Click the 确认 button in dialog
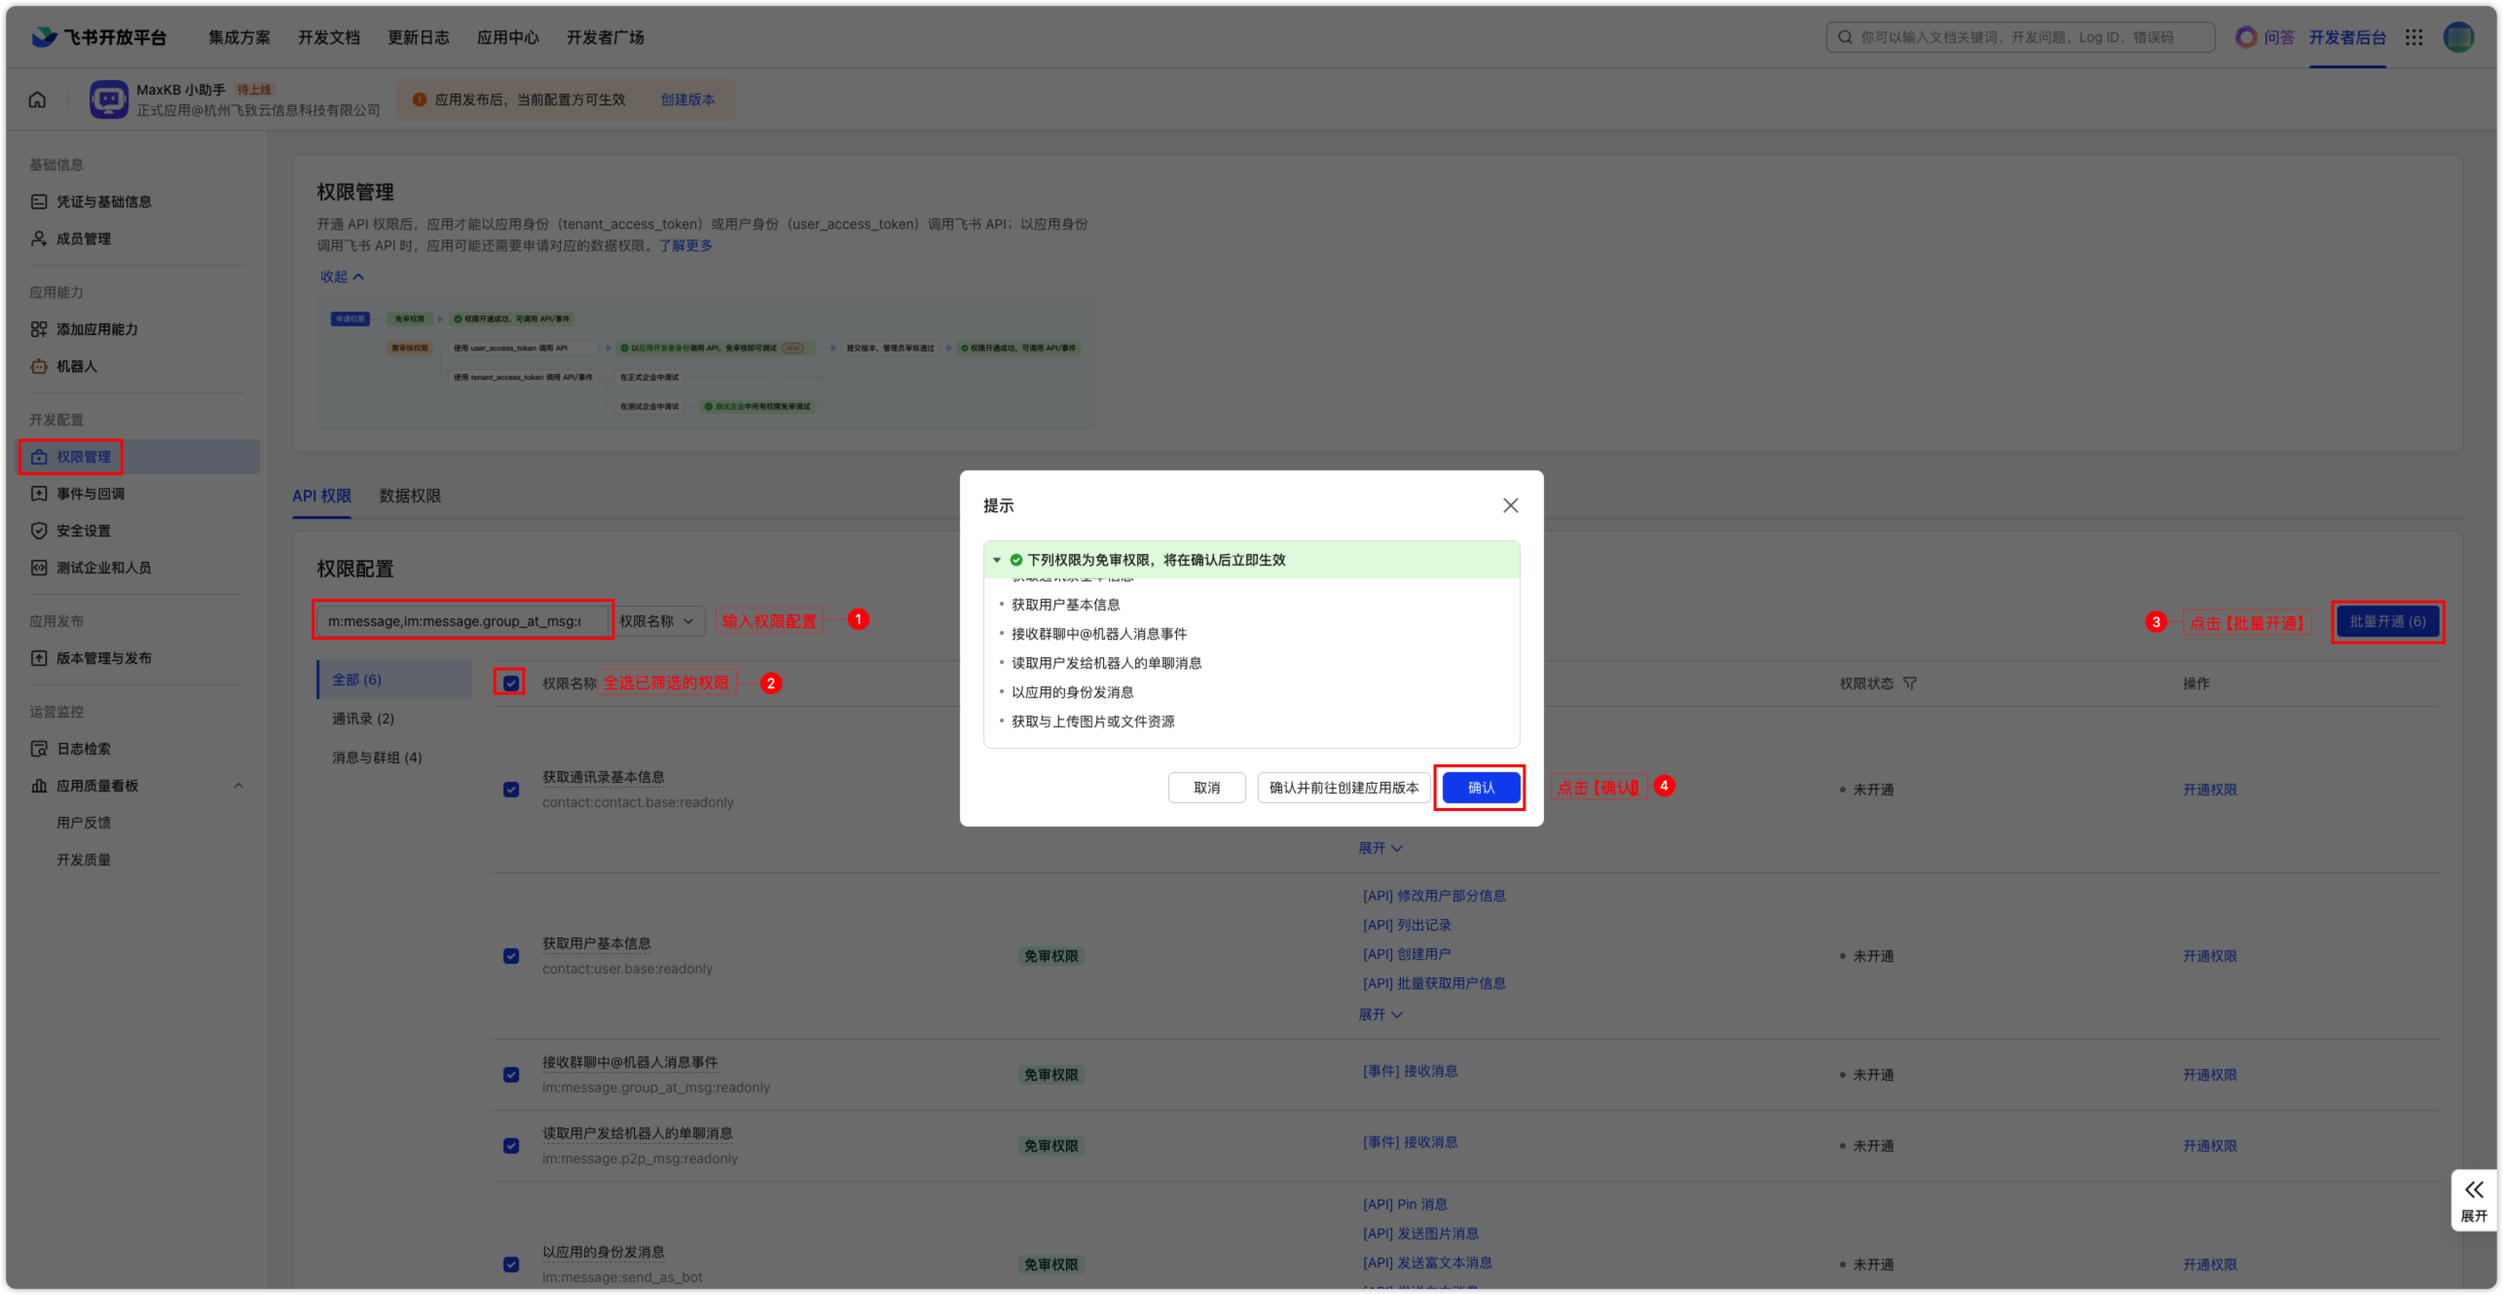 pyautogui.click(x=1481, y=788)
